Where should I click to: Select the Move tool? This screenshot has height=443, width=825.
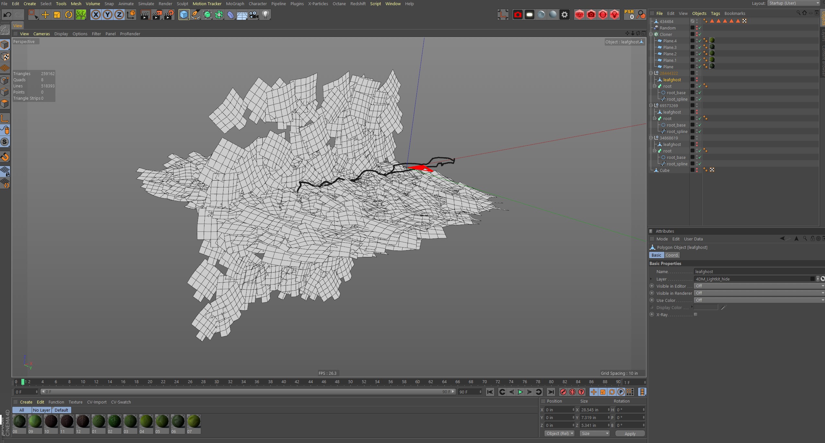[45, 15]
